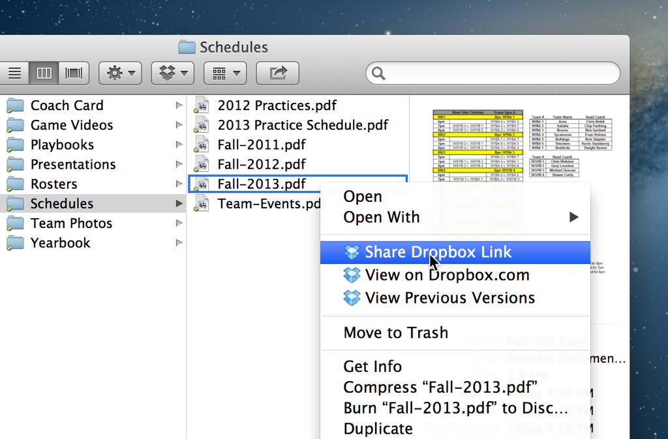The height and width of the screenshot is (439, 668).
Task: Click the Dropbox toolbar icon
Action: pyautogui.click(x=172, y=73)
